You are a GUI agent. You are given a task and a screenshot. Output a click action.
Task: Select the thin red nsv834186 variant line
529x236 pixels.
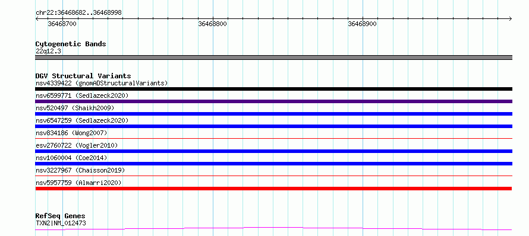tap(273, 138)
